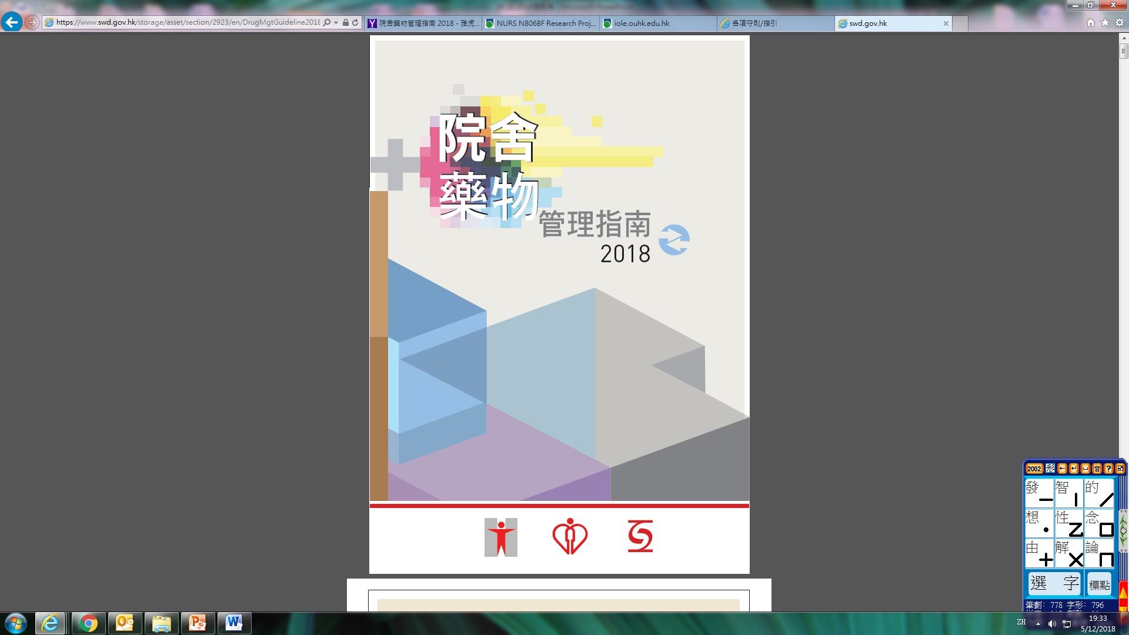Switch to the NURS N806BF Research Proj tab

tap(540, 24)
